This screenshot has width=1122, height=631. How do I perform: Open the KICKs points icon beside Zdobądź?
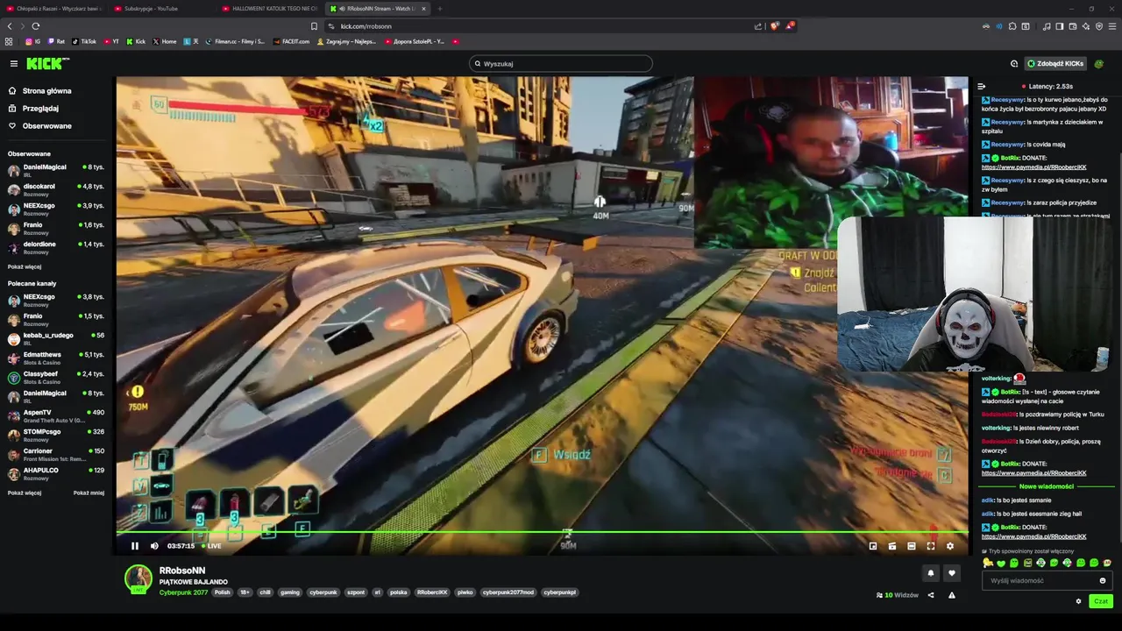point(1014,63)
